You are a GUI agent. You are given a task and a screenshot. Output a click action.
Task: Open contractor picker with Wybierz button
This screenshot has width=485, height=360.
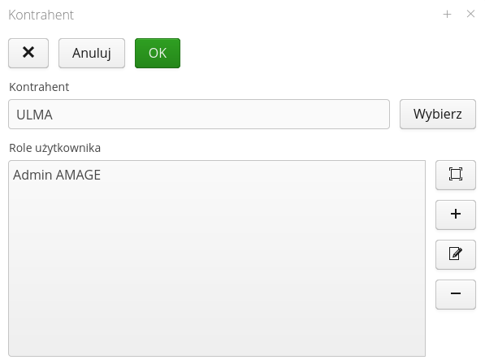(437, 114)
